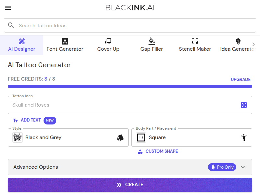Click the Advanced Options chevron
The height and width of the screenshot is (195, 260).
[x=243, y=167]
